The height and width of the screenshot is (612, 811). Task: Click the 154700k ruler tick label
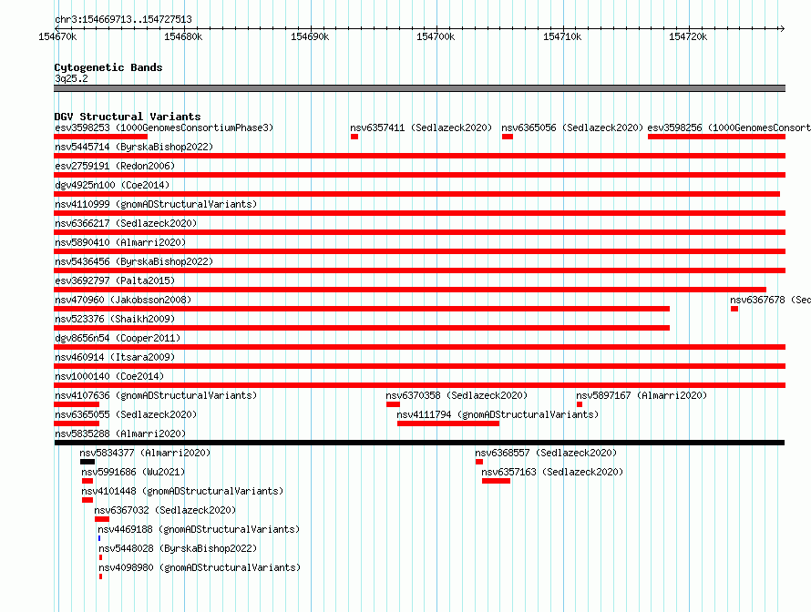[436, 36]
